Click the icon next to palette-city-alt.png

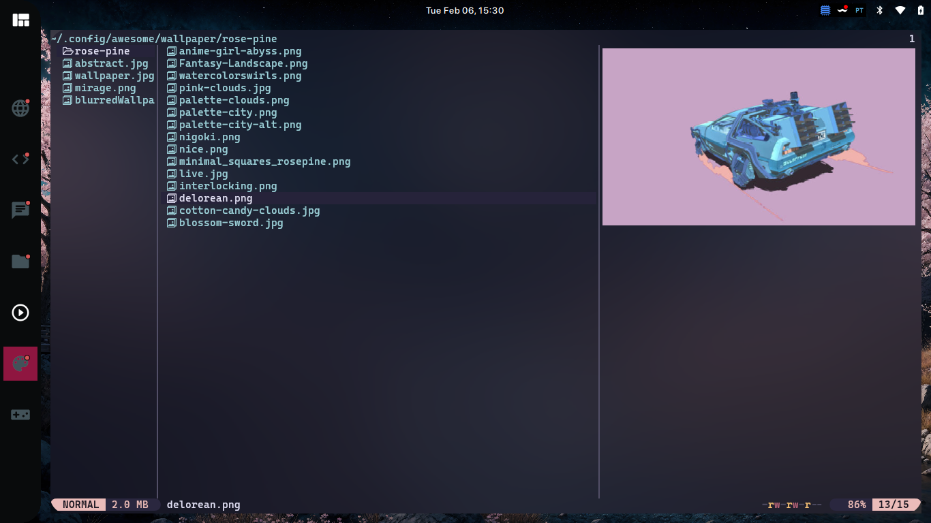pos(172,125)
